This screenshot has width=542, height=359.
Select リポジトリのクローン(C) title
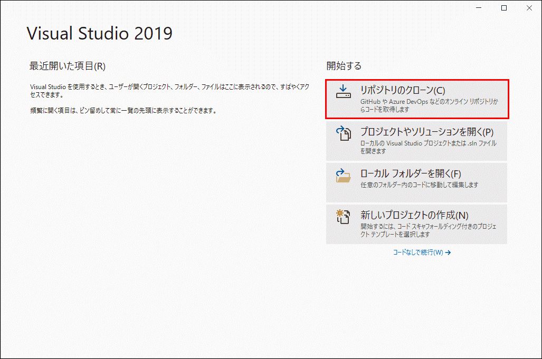[x=403, y=90]
